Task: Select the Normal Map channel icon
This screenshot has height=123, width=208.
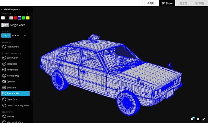Action: click(4, 76)
